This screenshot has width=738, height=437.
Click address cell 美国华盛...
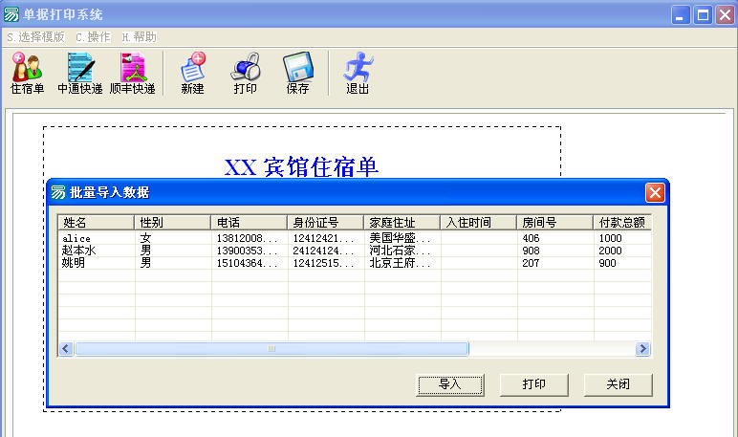400,238
